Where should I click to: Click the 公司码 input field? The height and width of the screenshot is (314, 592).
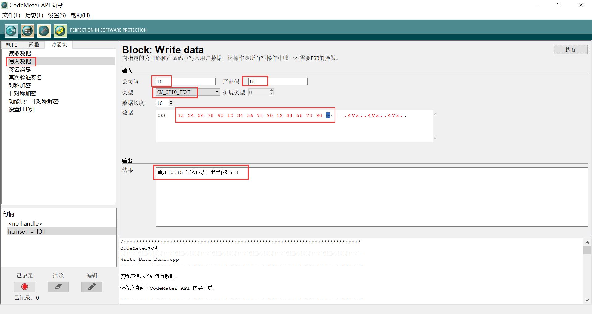point(186,82)
